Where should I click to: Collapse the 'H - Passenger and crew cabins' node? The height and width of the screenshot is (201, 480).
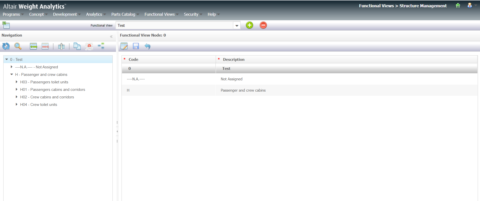tap(12, 74)
